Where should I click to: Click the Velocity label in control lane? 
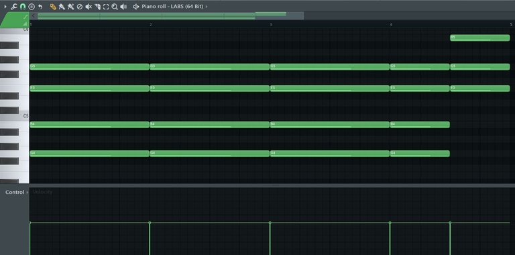(43, 192)
